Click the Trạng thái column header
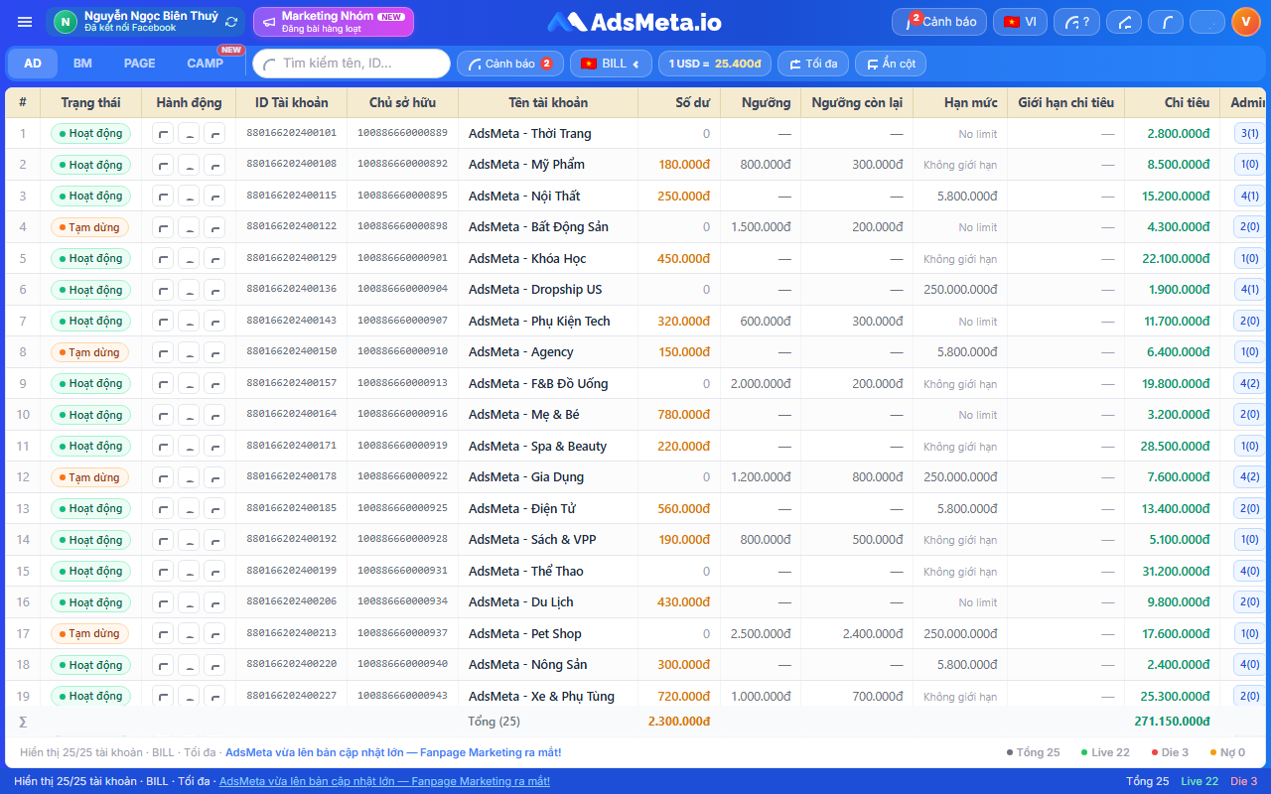1271x794 pixels. (90, 102)
